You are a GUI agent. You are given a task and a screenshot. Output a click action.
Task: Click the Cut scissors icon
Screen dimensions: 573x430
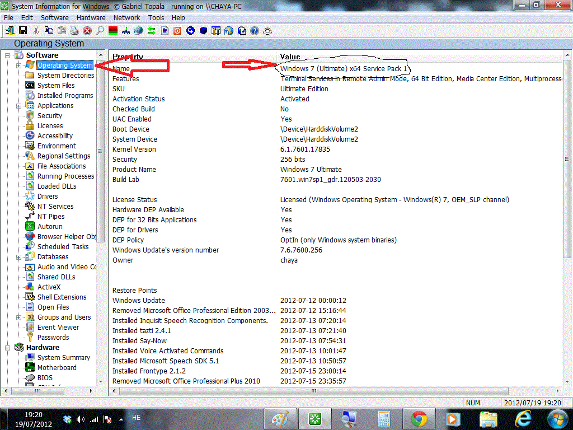[36, 31]
